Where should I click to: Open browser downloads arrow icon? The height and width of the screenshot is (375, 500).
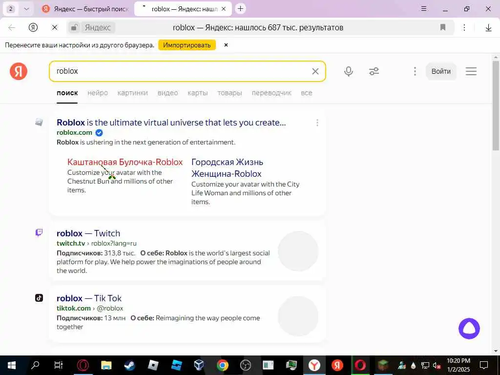point(488,28)
